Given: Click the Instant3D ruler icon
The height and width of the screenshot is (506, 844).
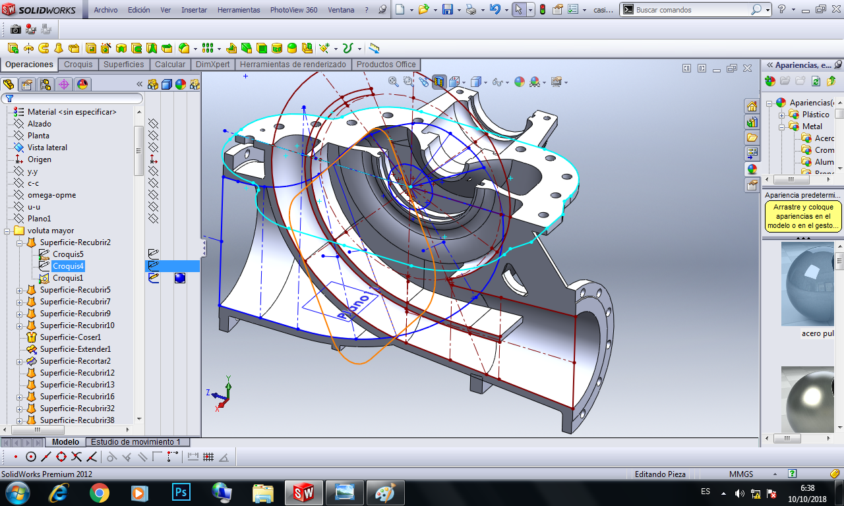Looking at the screenshot, I should click(374, 48).
